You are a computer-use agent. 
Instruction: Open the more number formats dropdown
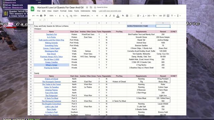point(75,16)
